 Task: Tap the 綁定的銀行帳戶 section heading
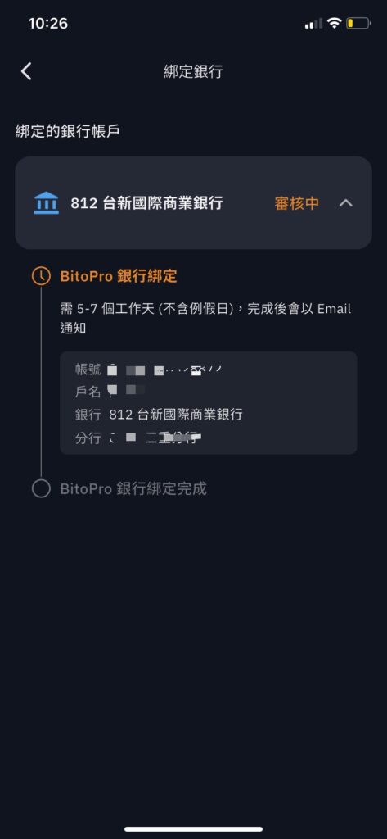pyautogui.click(x=67, y=131)
